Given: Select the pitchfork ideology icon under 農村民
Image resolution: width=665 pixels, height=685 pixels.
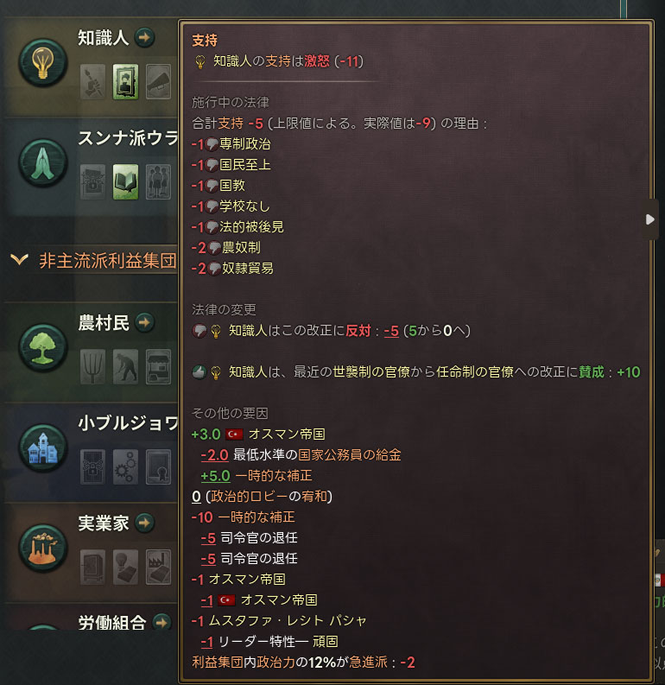Looking at the screenshot, I should 92,366.
